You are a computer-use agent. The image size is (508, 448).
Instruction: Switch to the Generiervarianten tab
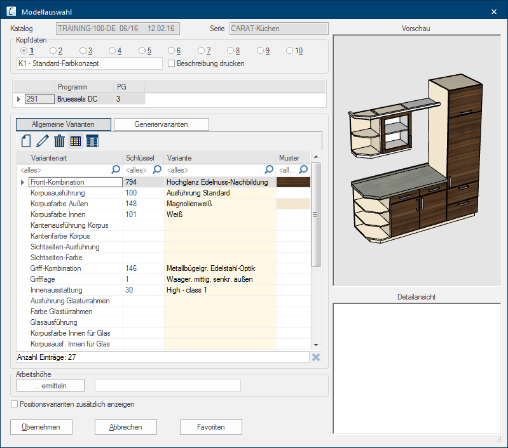tap(161, 124)
